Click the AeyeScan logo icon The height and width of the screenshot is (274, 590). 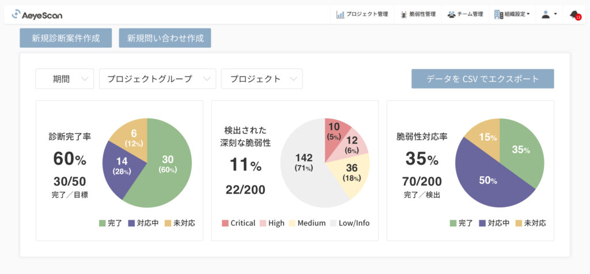coord(16,14)
